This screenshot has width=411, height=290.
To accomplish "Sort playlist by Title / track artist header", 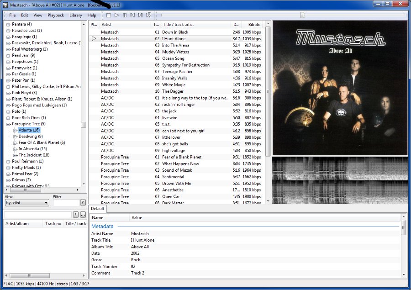I will coord(196,24).
